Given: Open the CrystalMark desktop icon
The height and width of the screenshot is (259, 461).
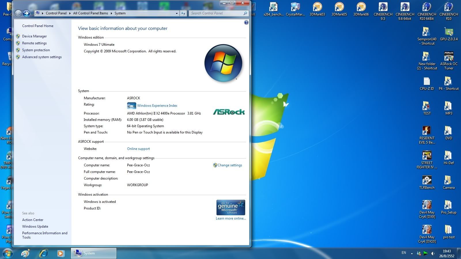Looking at the screenshot, I should [295, 9].
